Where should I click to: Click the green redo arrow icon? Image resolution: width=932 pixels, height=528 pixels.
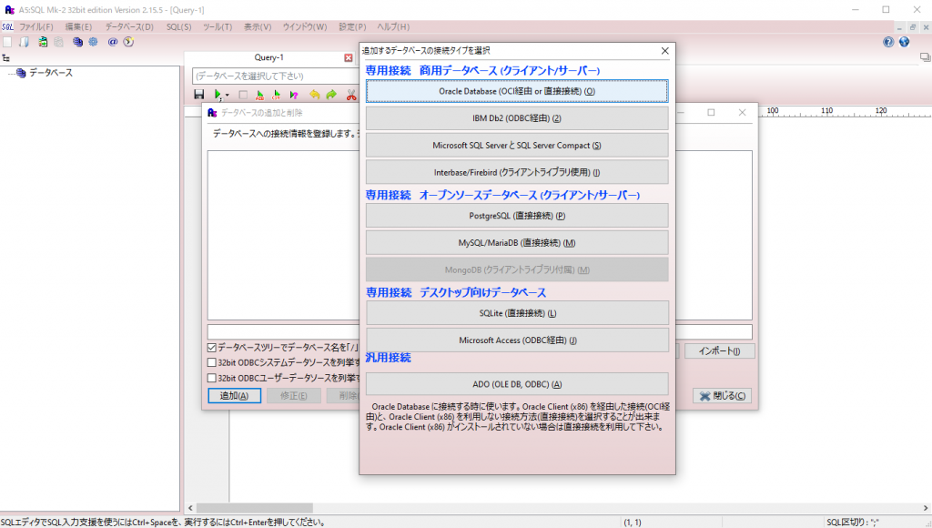(x=331, y=94)
